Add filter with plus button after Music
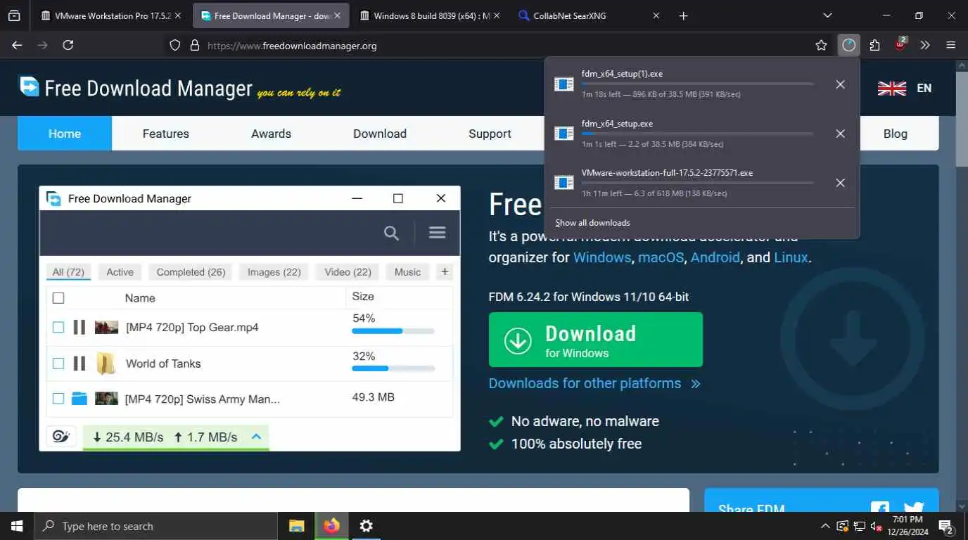 point(445,272)
